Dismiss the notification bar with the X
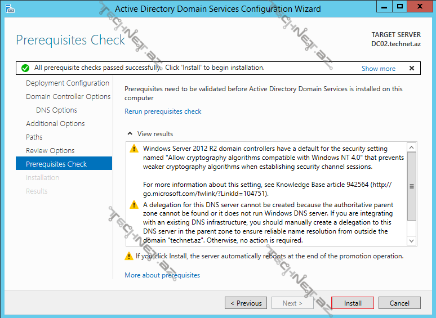This screenshot has height=318, width=436. tap(412, 68)
